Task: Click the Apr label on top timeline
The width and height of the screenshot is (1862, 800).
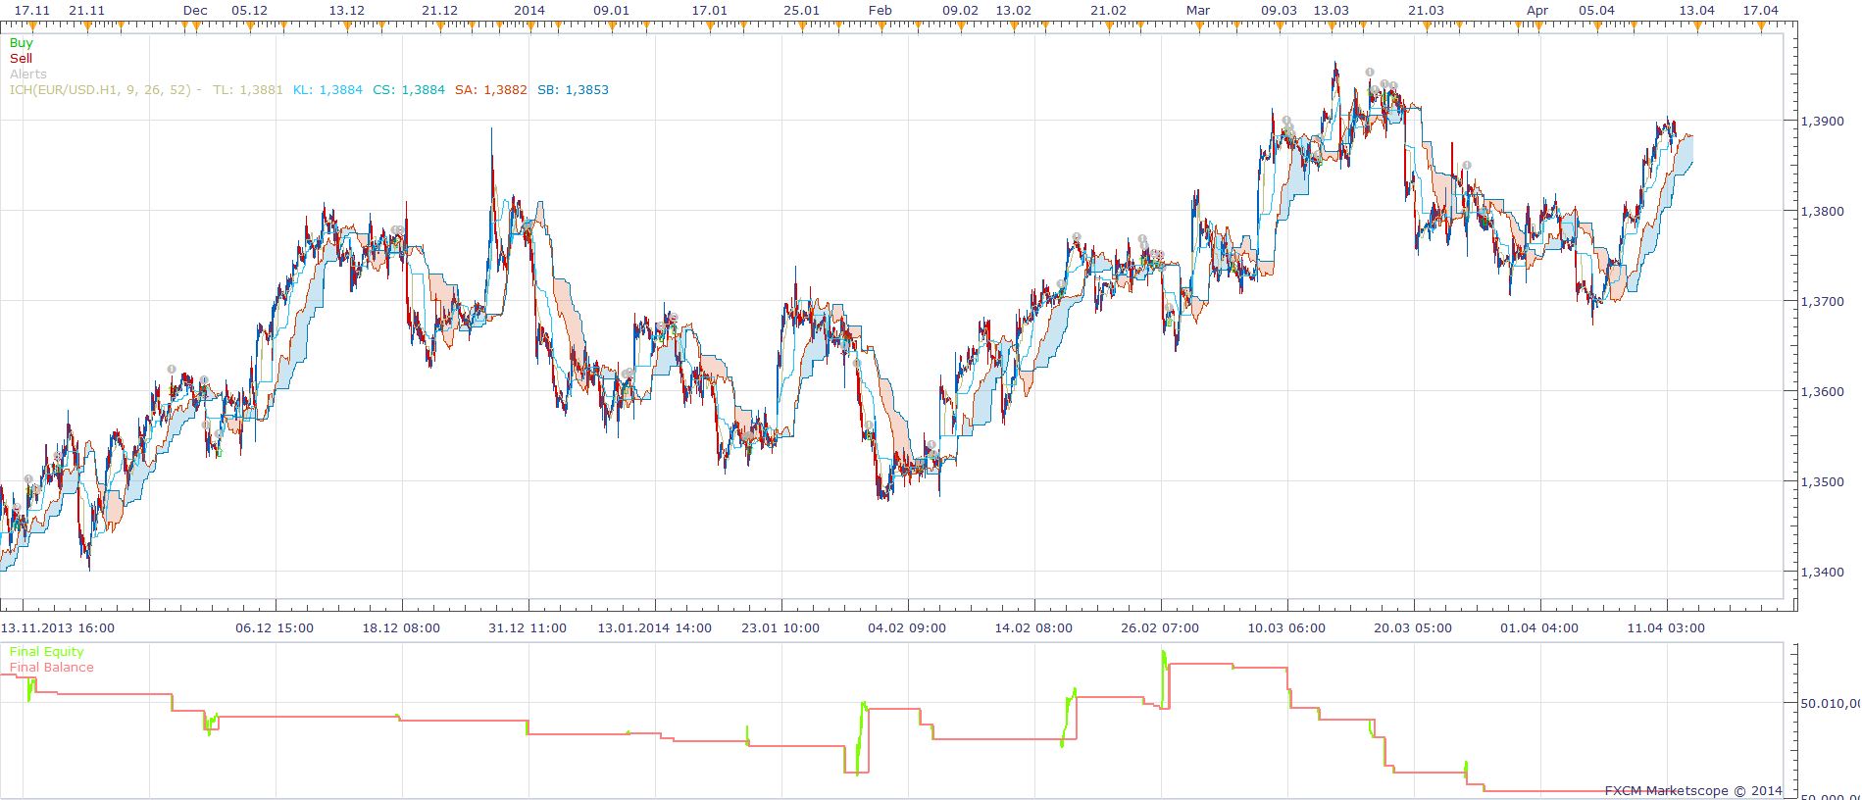Action: 1537,11
